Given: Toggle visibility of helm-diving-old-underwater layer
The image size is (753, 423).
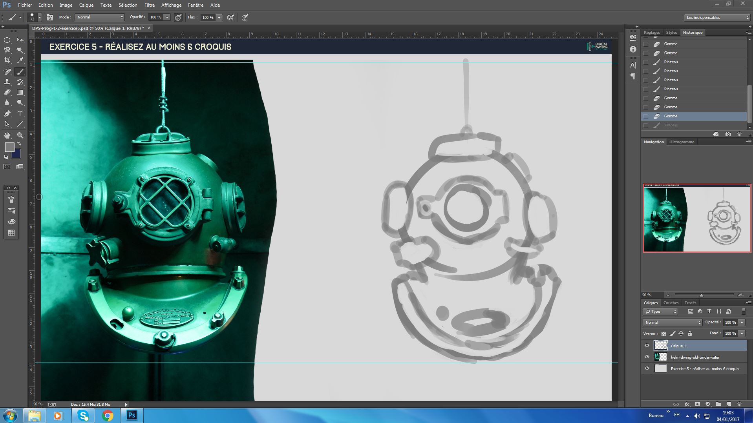Looking at the screenshot, I should 647,357.
